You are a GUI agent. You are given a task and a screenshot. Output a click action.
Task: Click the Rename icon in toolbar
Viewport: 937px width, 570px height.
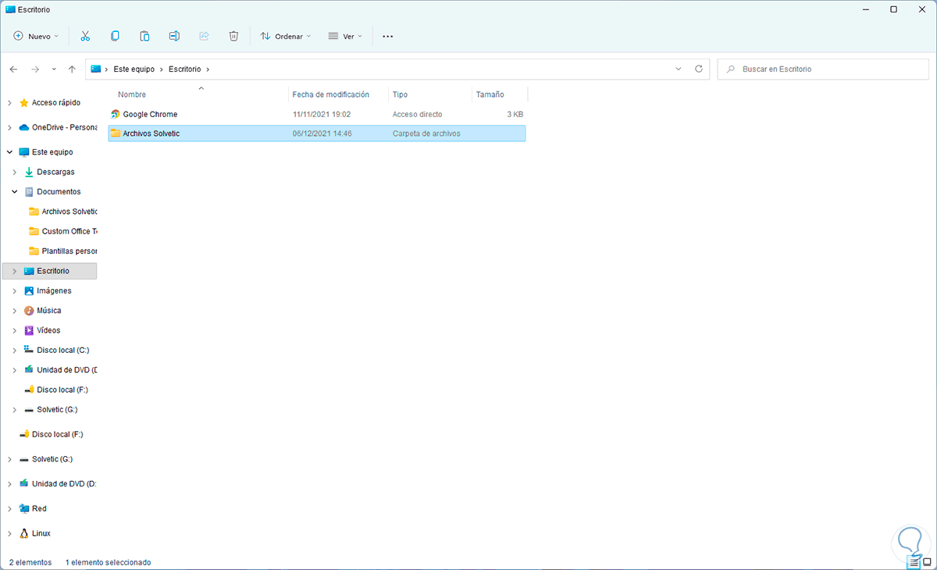tap(174, 36)
